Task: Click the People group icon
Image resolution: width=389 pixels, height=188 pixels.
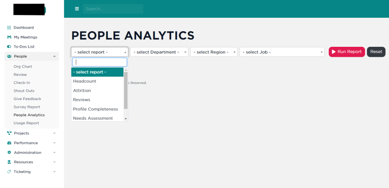Action: [9, 56]
